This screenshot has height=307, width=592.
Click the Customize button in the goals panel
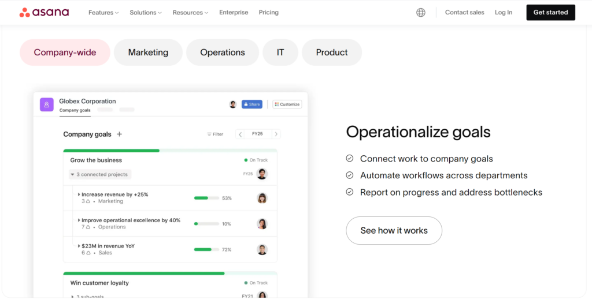pyautogui.click(x=287, y=104)
